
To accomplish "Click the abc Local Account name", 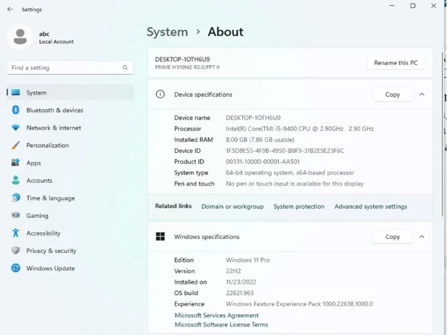I will click(x=56, y=37).
